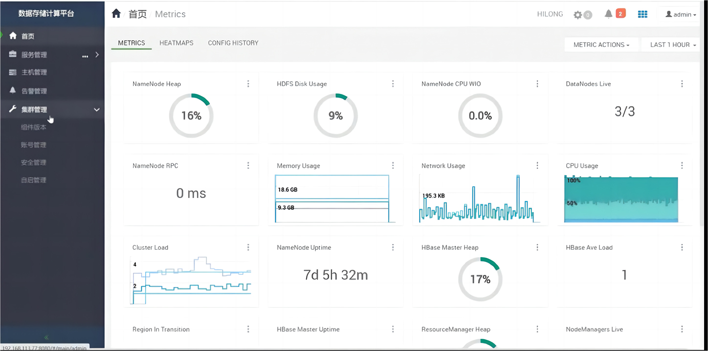This screenshot has height=351, width=708.
Task: Open the NameNode Heap widget menu
Action: (248, 84)
